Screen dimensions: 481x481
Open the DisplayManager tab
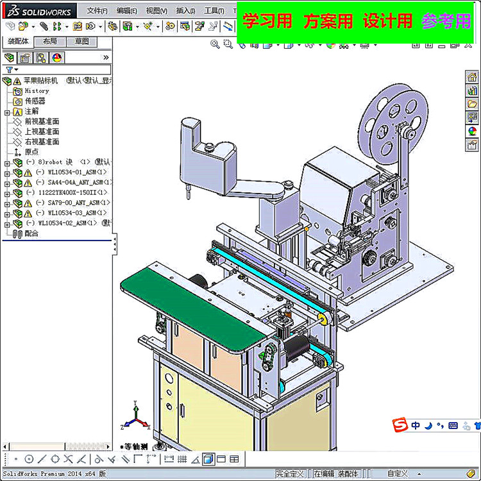click(56, 58)
